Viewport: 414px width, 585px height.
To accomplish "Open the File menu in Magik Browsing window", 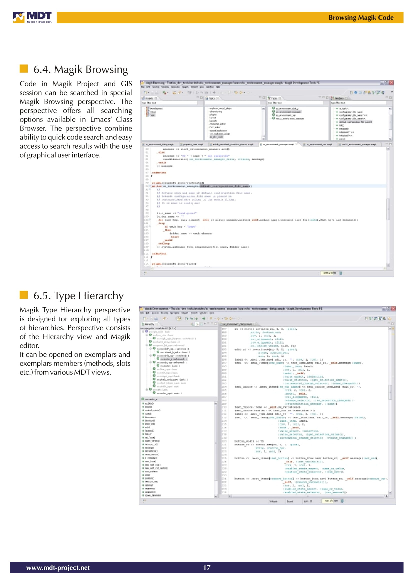I will pos(143,87).
